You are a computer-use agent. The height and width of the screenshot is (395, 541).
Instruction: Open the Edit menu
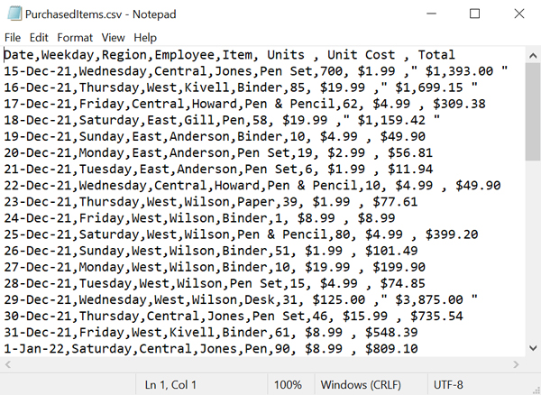[39, 37]
